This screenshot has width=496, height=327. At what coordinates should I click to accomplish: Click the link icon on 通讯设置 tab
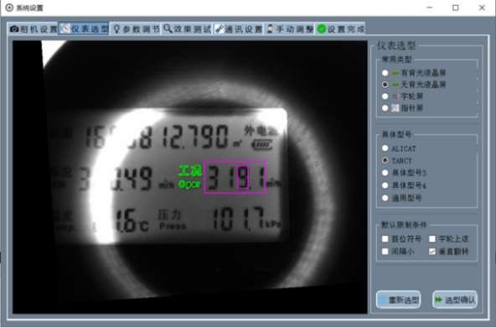[x=219, y=29]
